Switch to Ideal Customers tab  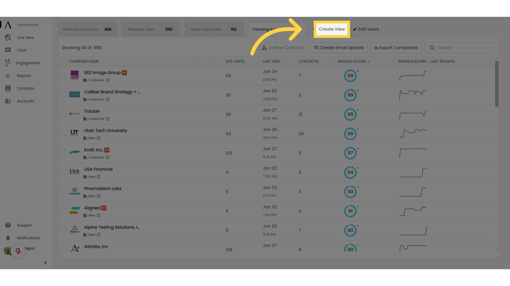coord(214,29)
